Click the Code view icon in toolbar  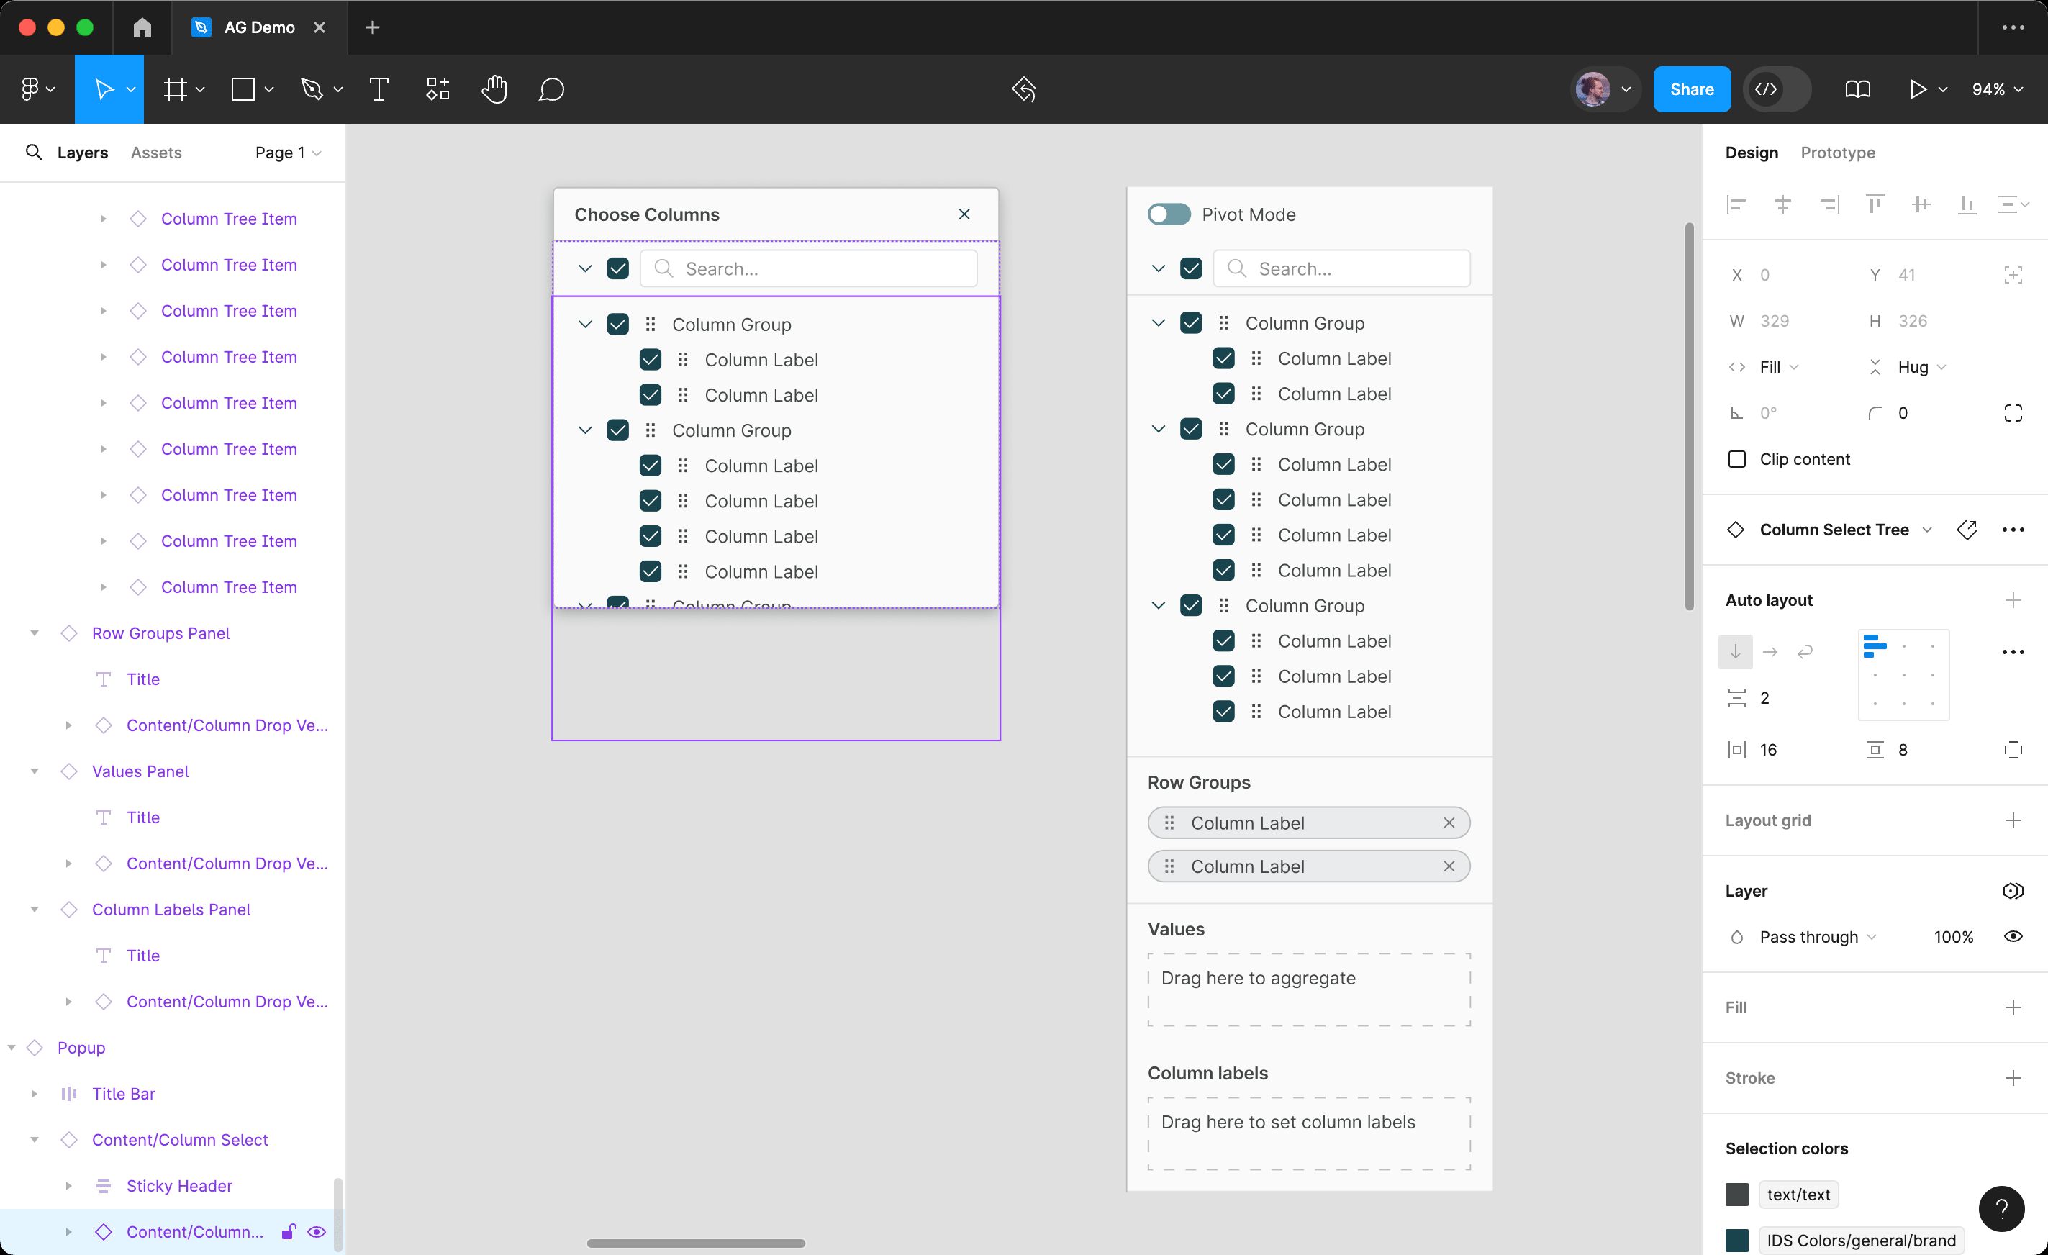1767,89
